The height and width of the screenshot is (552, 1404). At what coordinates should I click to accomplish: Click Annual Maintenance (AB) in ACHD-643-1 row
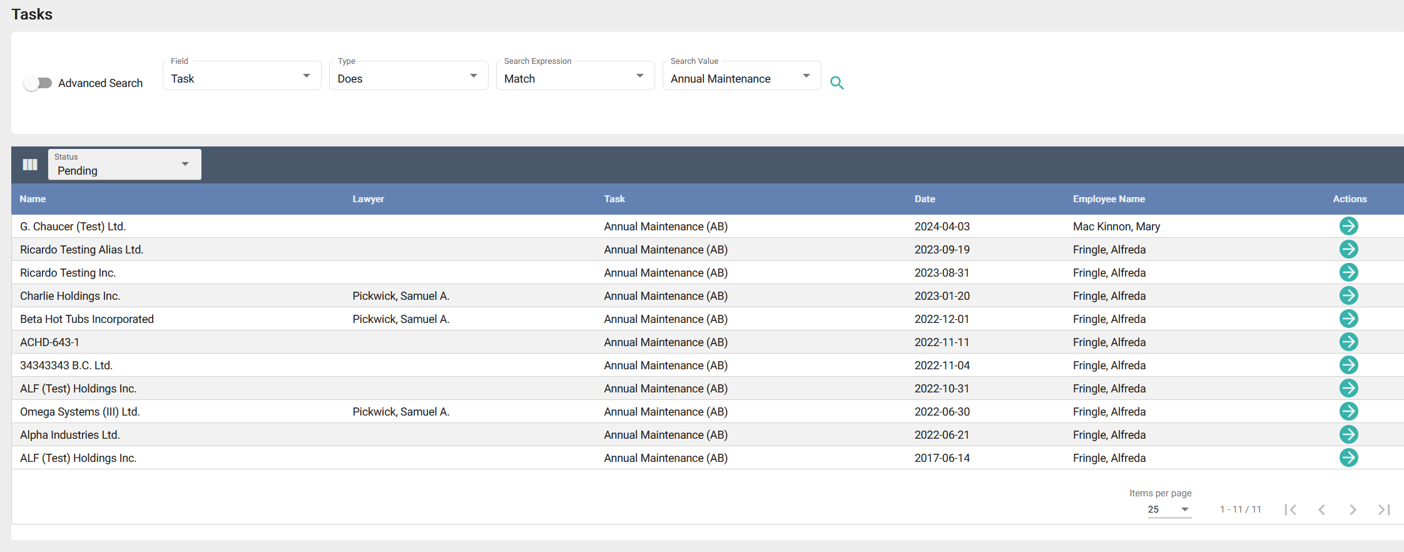point(666,342)
